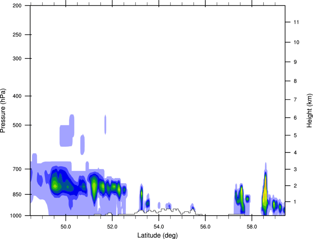Click the 'Latitude (deg)' axis title
Image resolution: width=313 pixels, height=239 pixels.
(158, 235)
